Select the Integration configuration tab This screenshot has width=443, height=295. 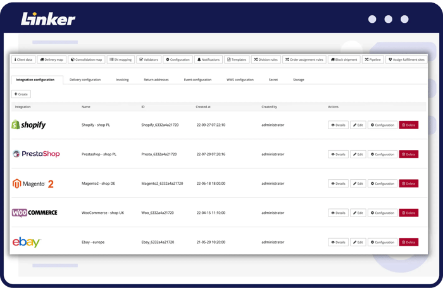click(x=35, y=80)
